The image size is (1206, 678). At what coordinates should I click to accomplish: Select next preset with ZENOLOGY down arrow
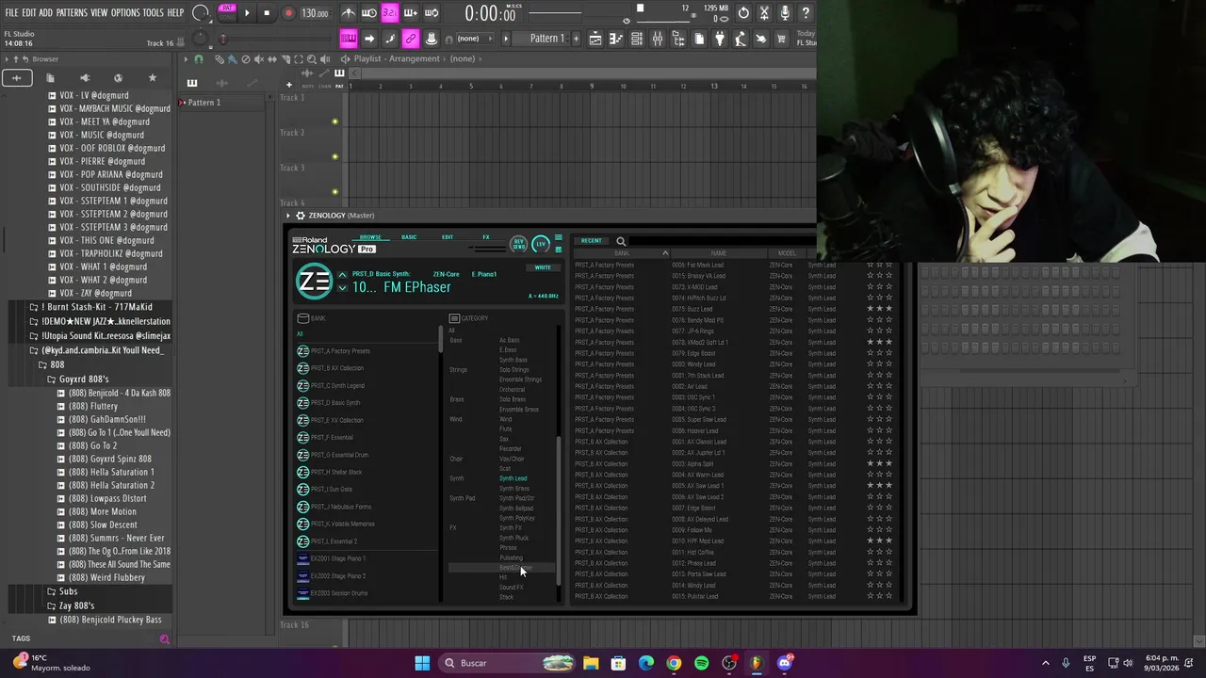pyautogui.click(x=342, y=288)
